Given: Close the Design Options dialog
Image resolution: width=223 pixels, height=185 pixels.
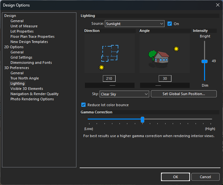Looking at the screenshot, I should click(x=217, y=5).
